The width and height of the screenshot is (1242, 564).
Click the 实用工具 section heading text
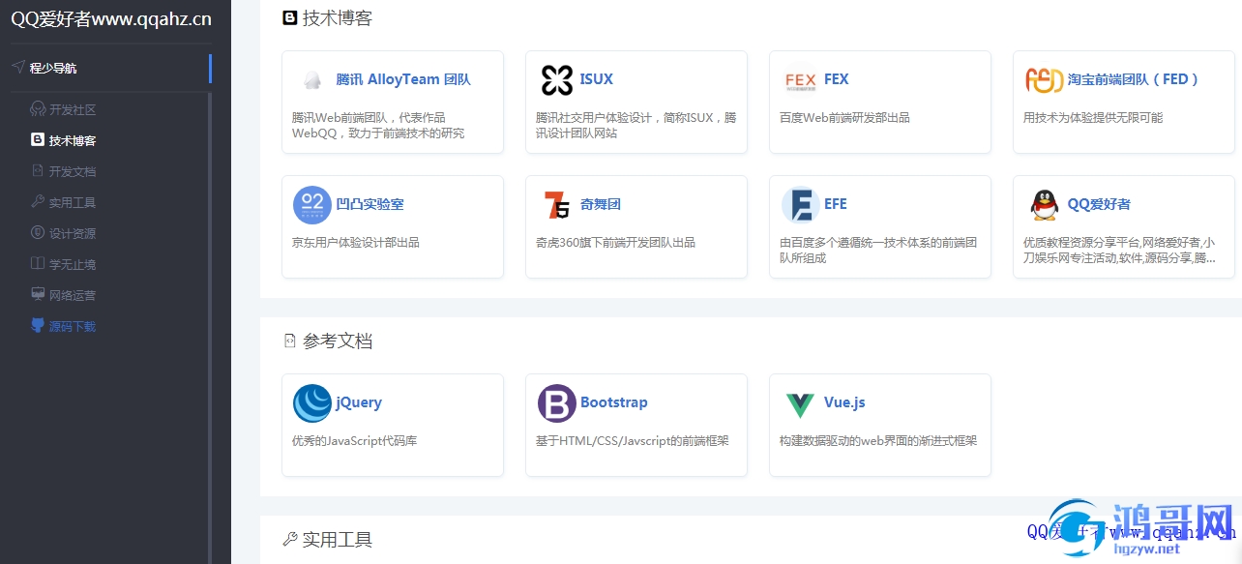click(x=338, y=539)
